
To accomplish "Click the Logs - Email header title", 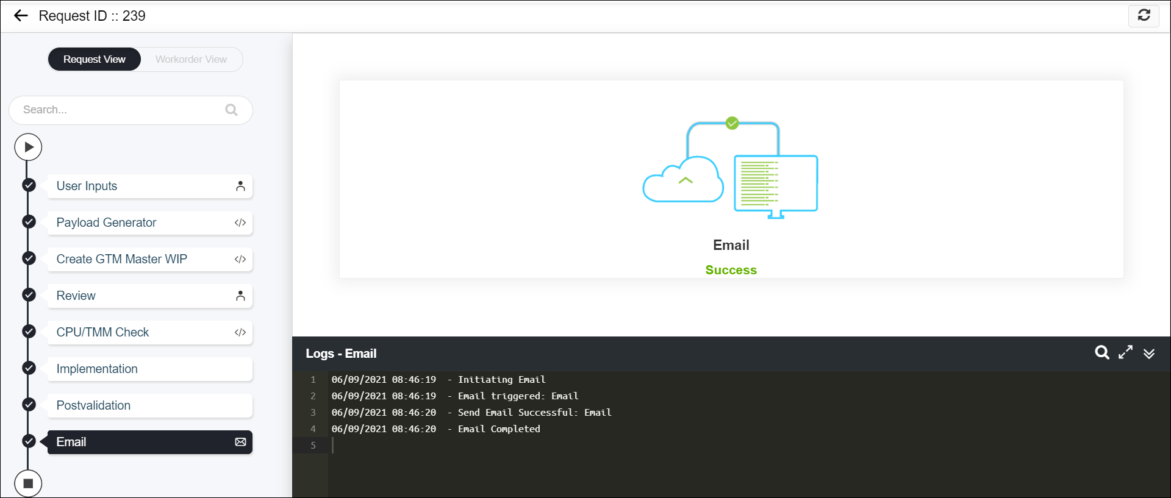I will point(341,354).
